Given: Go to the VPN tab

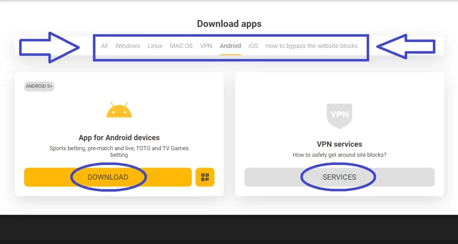Looking at the screenshot, I should point(206,46).
